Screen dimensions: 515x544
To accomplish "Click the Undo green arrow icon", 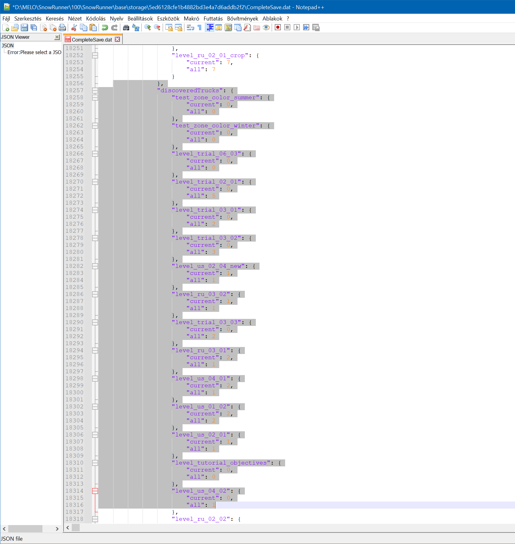I will [x=105, y=27].
